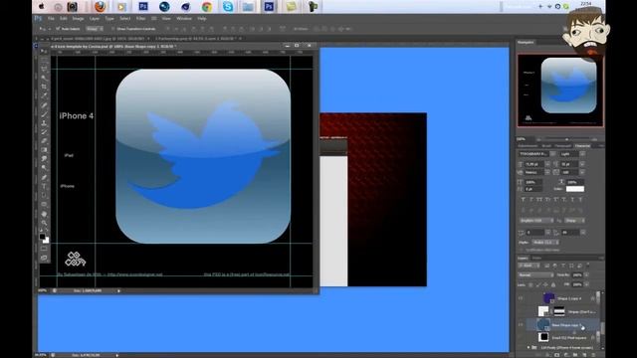This screenshot has width=637, height=358.
Task: Open the Filter menu
Action: point(140,19)
